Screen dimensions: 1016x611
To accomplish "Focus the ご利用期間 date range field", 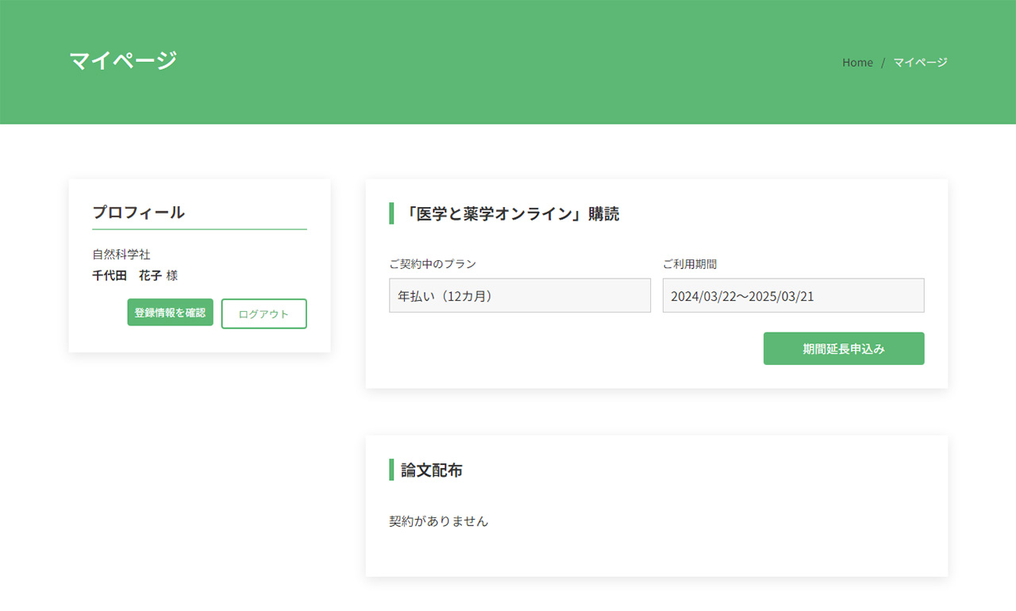I will 793,296.
